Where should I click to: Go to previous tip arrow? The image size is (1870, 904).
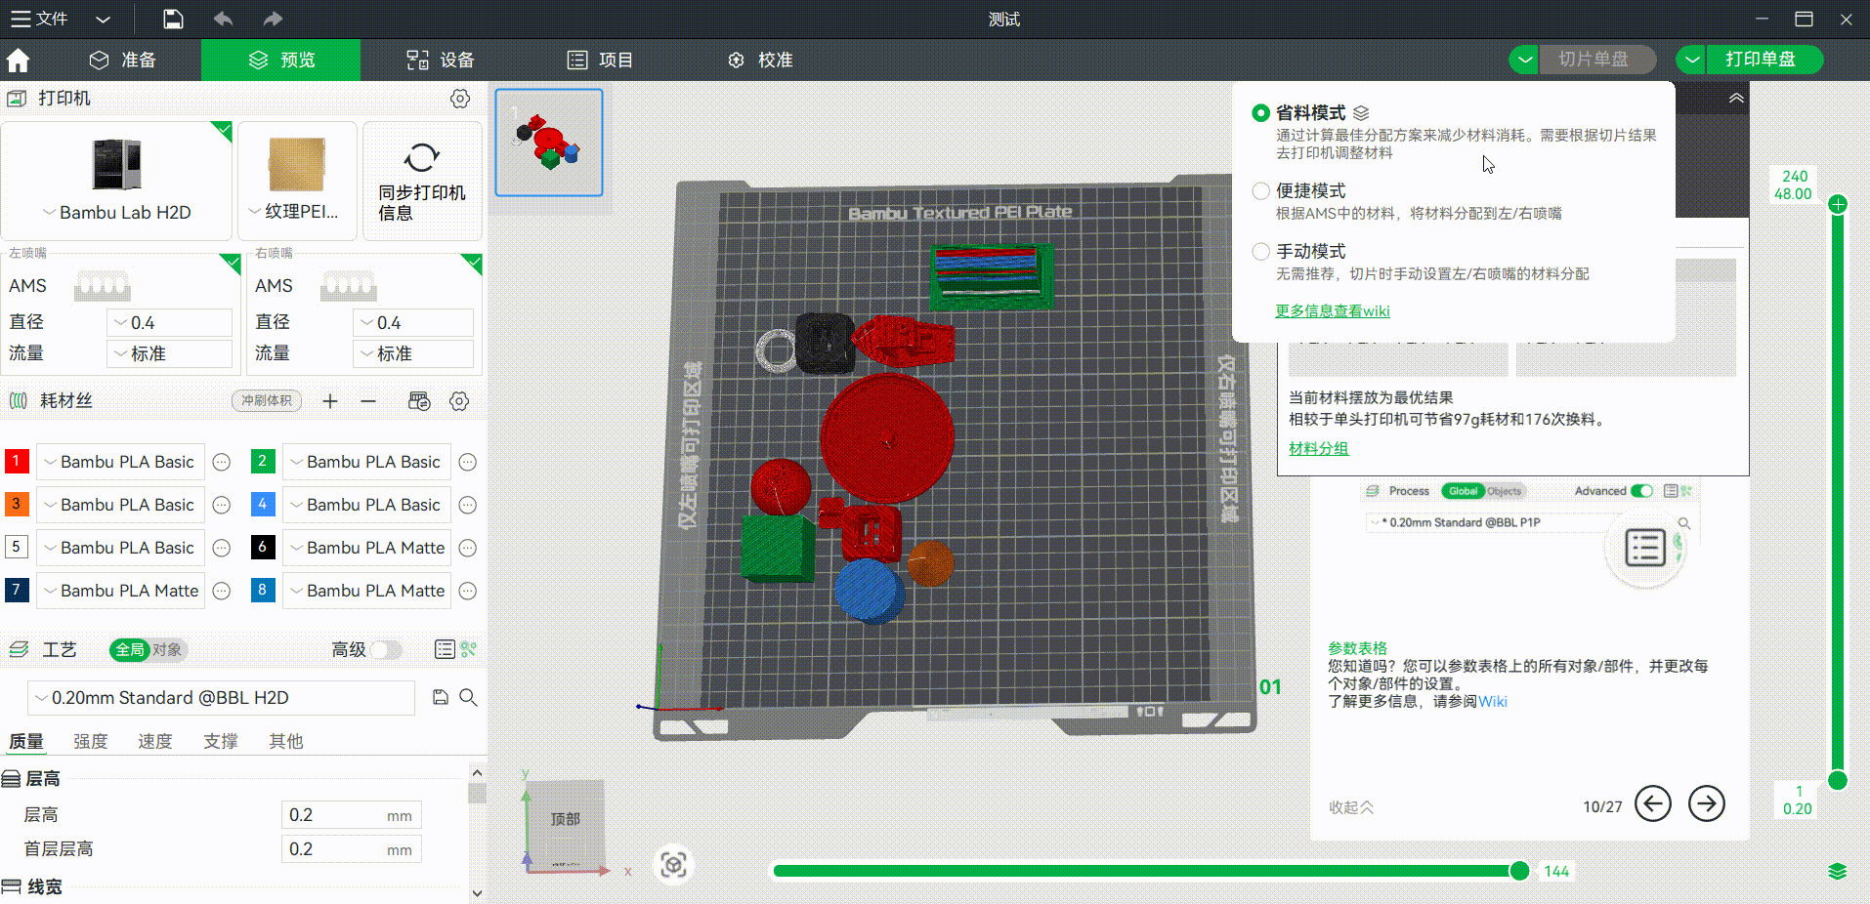click(x=1653, y=804)
